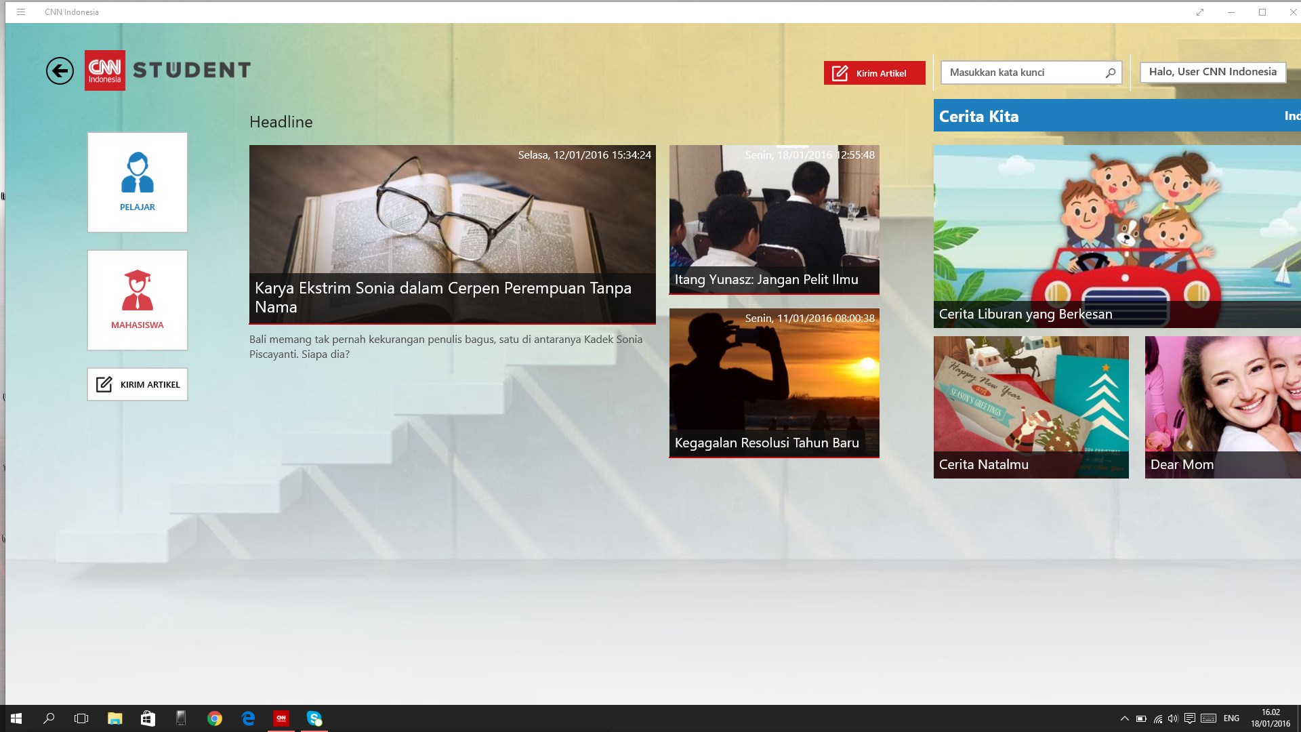1301x732 pixels.
Task: Open 'Itang Yunasz: Jangan Pelit Ilmu' article
Action: [x=774, y=218]
